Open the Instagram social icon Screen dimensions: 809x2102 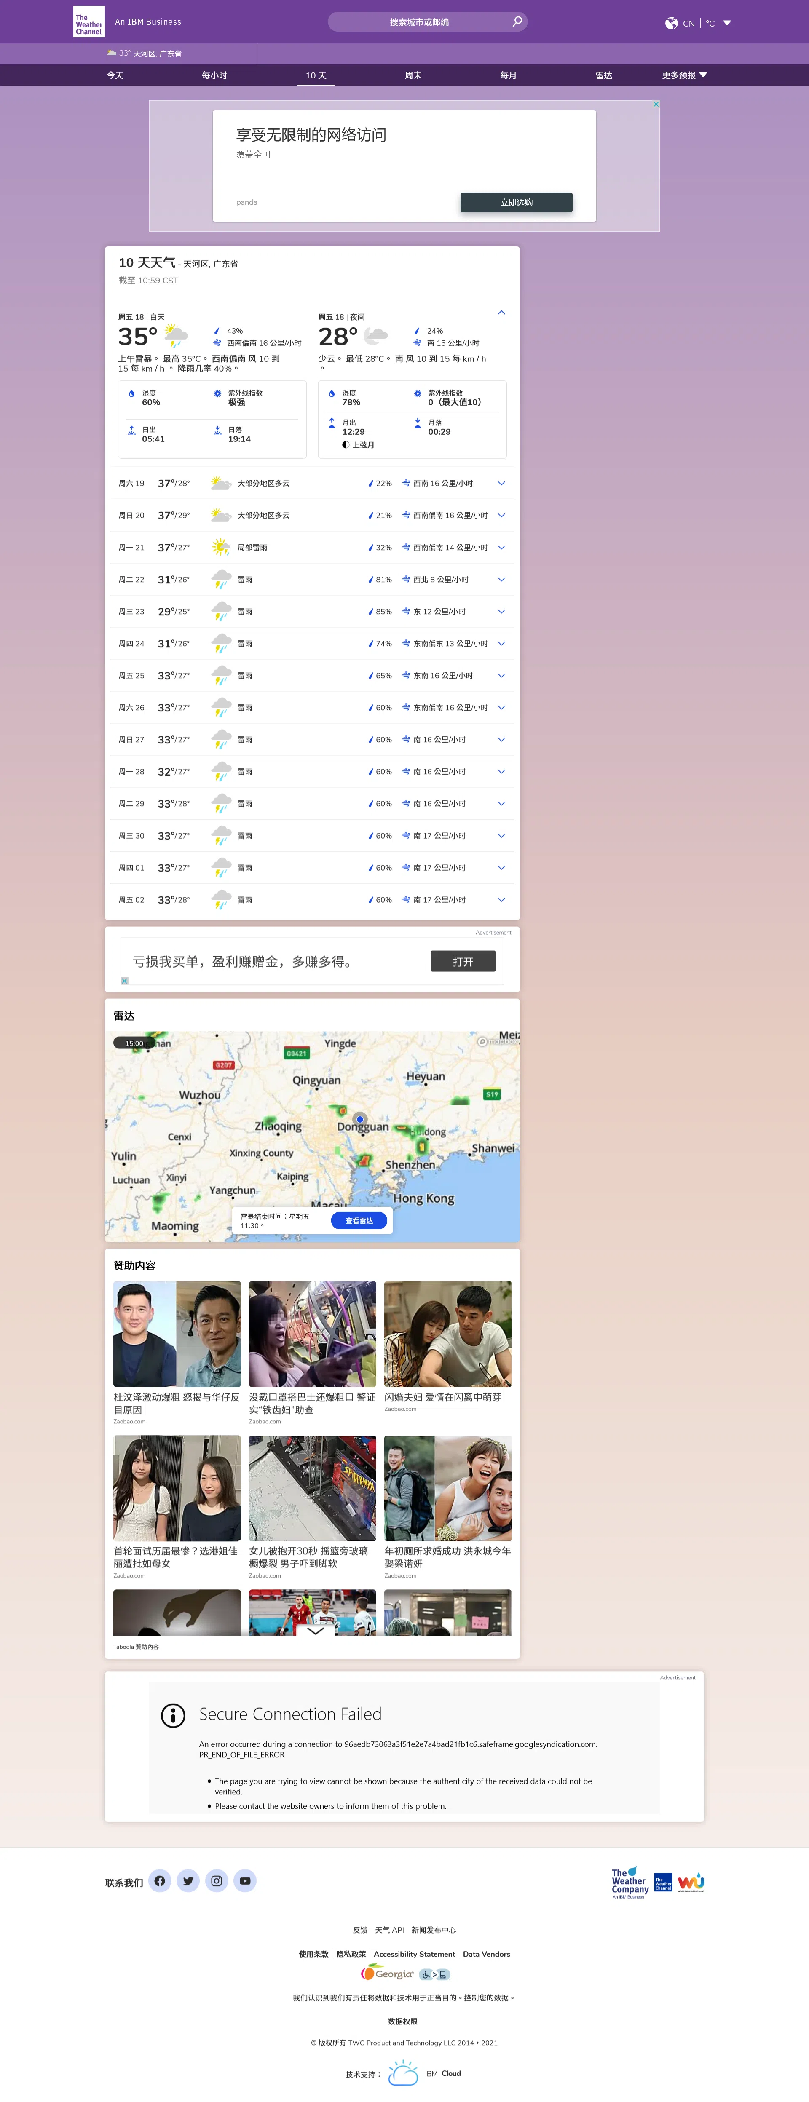(216, 1881)
